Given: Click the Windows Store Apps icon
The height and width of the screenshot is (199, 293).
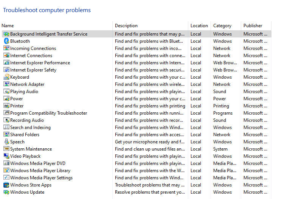Looking at the screenshot, I should click(6, 185).
